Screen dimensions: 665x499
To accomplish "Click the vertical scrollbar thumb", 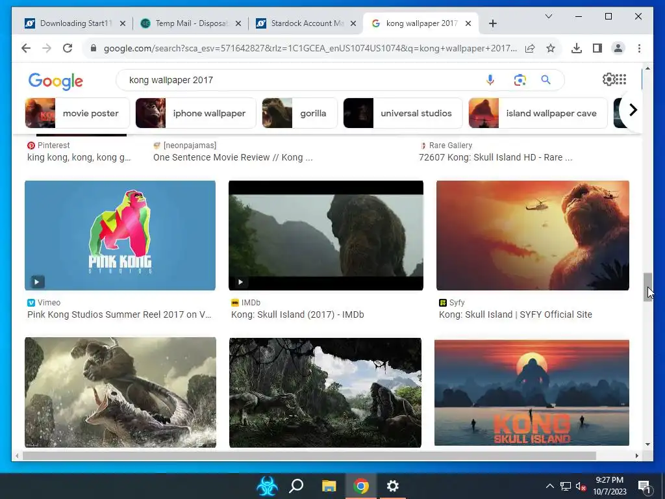I will (647, 287).
